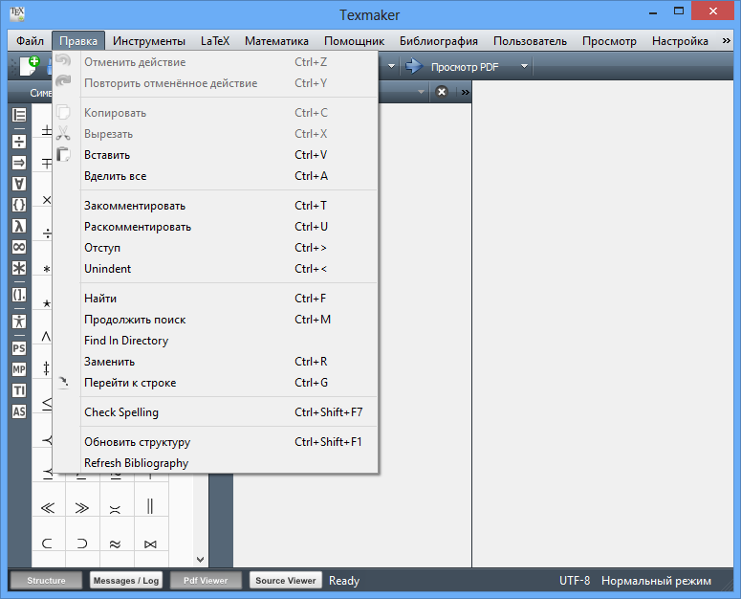Select Раскомментировать menu entry
Image resolution: width=741 pixels, height=599 pixels.
(x=215, y=227)
